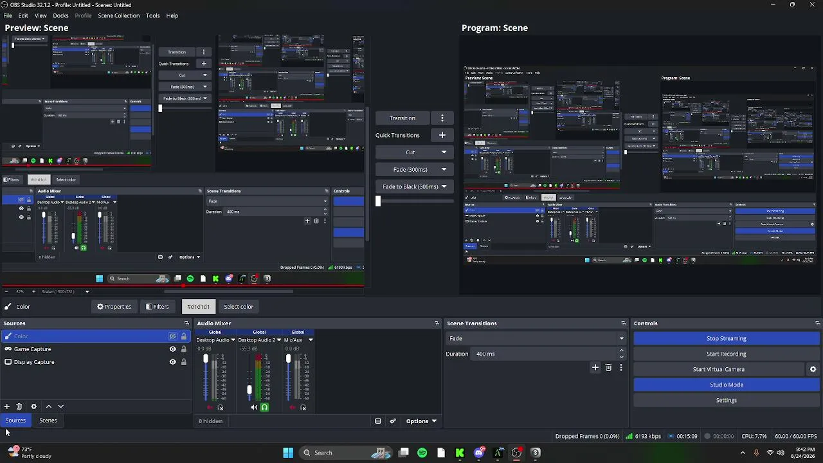Image resolution: width=823 pixels, height=463 pixels.
Task: Open the Fade scene transition combo box
Action: (536, 338)
